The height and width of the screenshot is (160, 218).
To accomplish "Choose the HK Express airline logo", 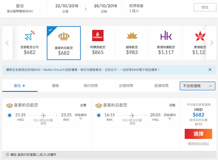I will pos(166,35).
